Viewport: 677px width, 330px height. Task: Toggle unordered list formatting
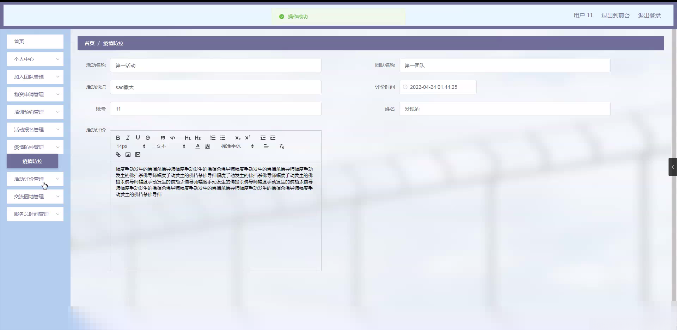(223, 138)
